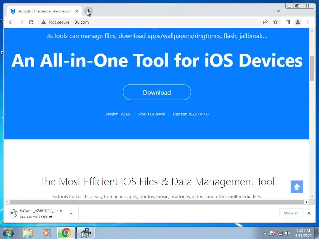Select the 3uTools tab
The height and width of the screenshot is (239, 319).
(x=44, y=11)
